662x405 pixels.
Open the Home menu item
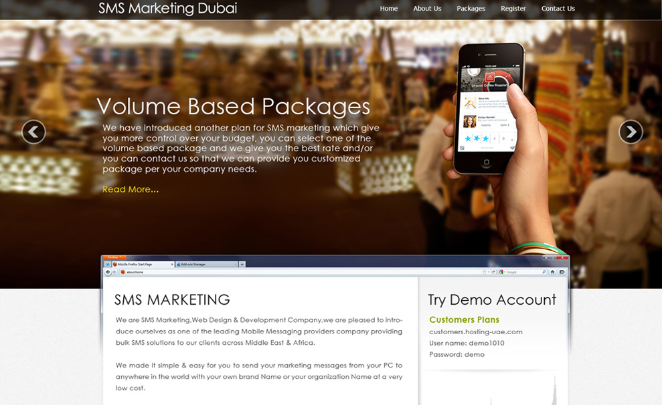388,9
